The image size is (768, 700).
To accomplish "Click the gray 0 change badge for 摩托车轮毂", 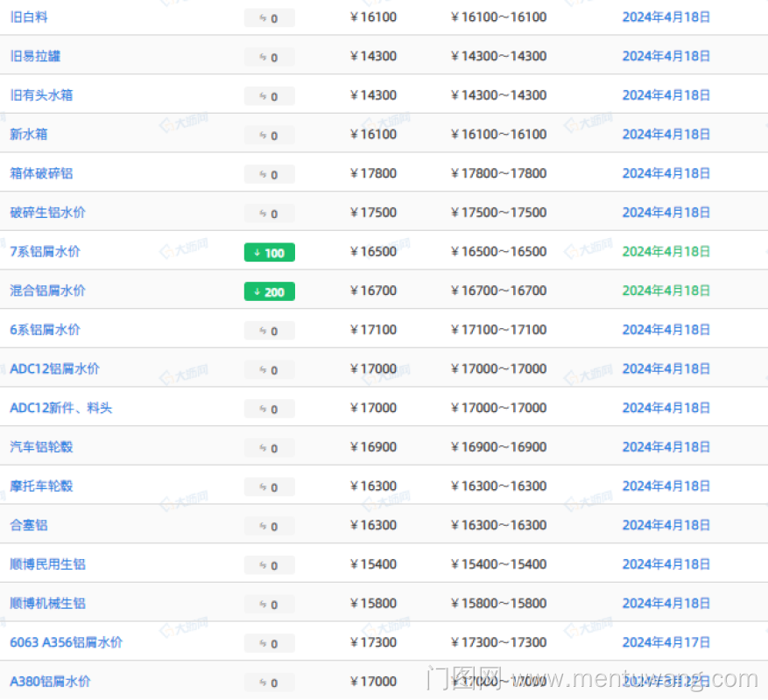I will [x=269, y=487].
